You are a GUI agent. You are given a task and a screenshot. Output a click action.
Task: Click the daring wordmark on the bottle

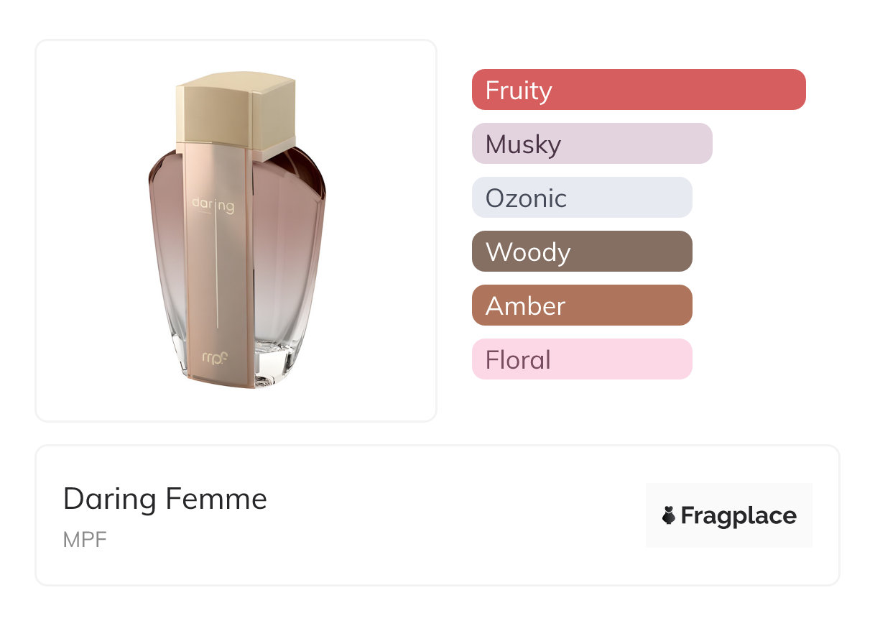click(213, 206)
